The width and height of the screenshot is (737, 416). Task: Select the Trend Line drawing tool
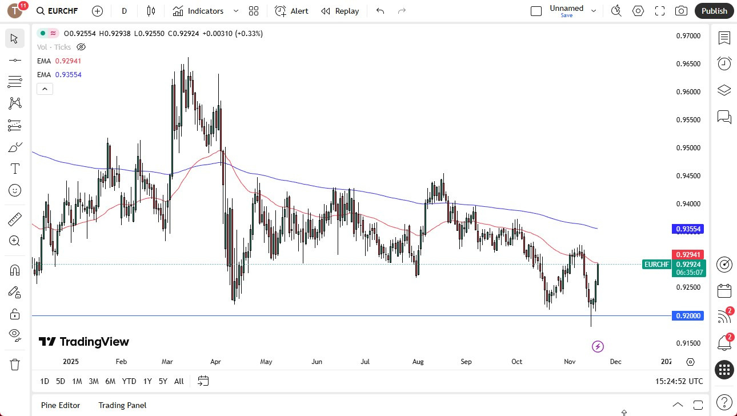coord(14,59)
